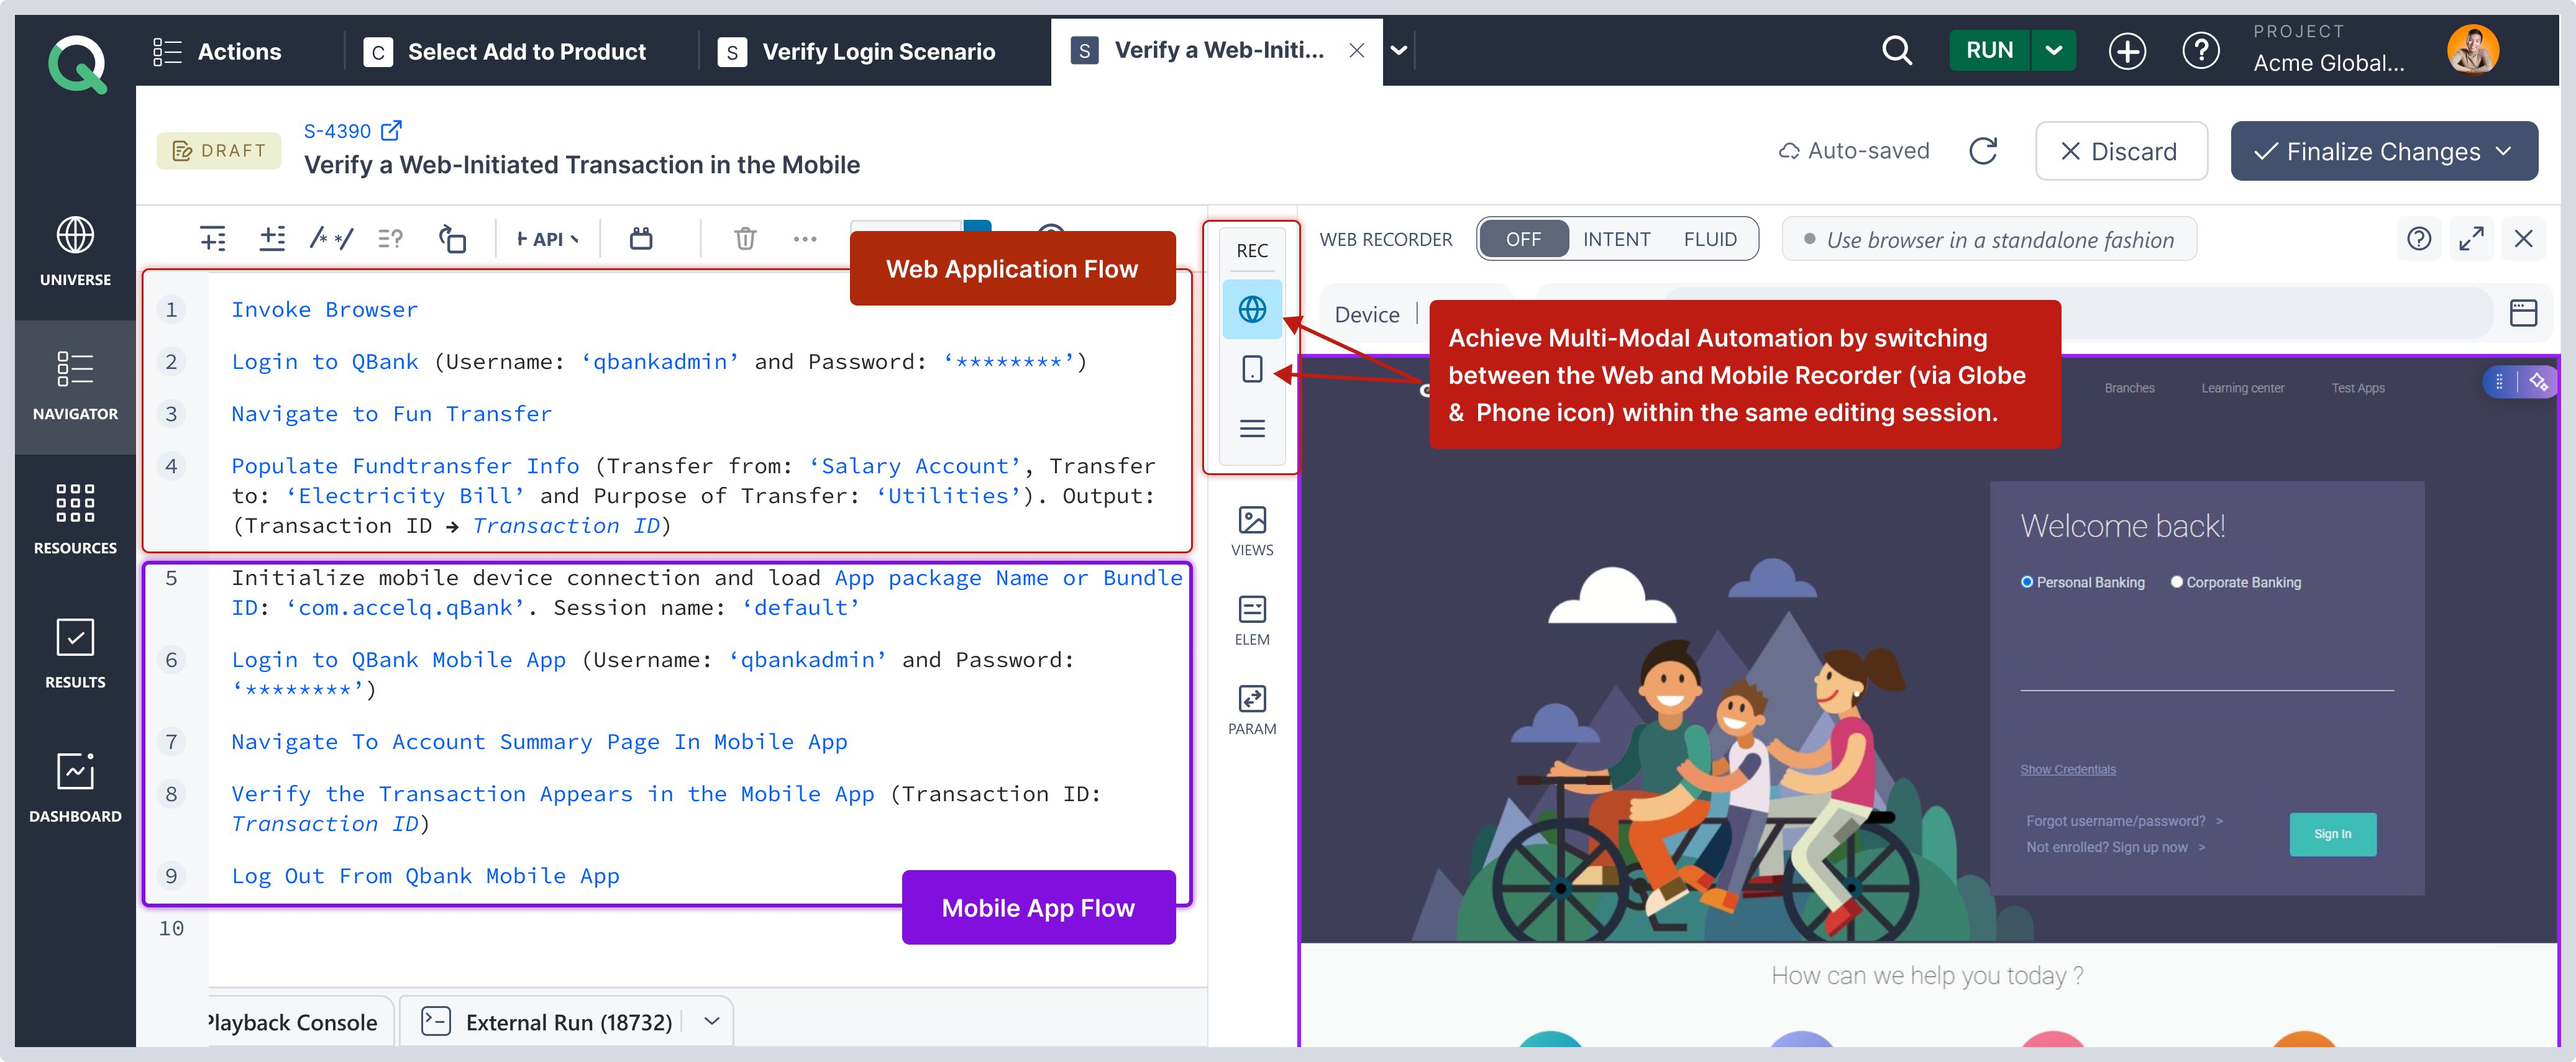2576x1062 pixels.
Task: Open the Navigator section
Action: (75, 386)
